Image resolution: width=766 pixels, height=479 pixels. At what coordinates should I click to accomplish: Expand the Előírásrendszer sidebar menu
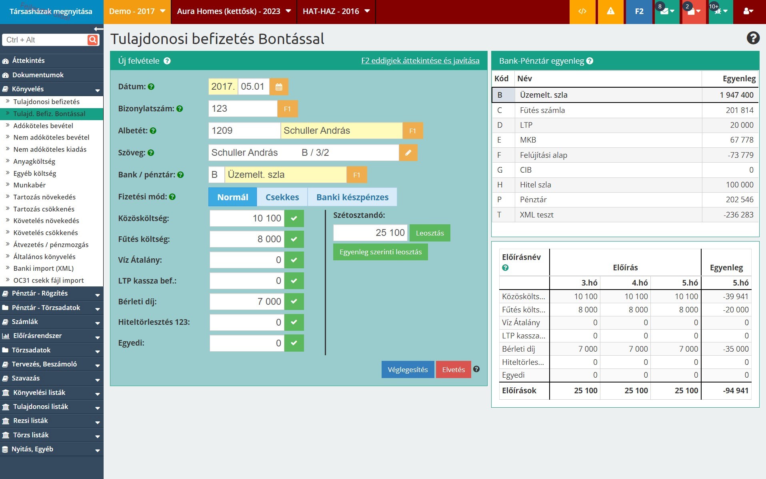(52, 336)
